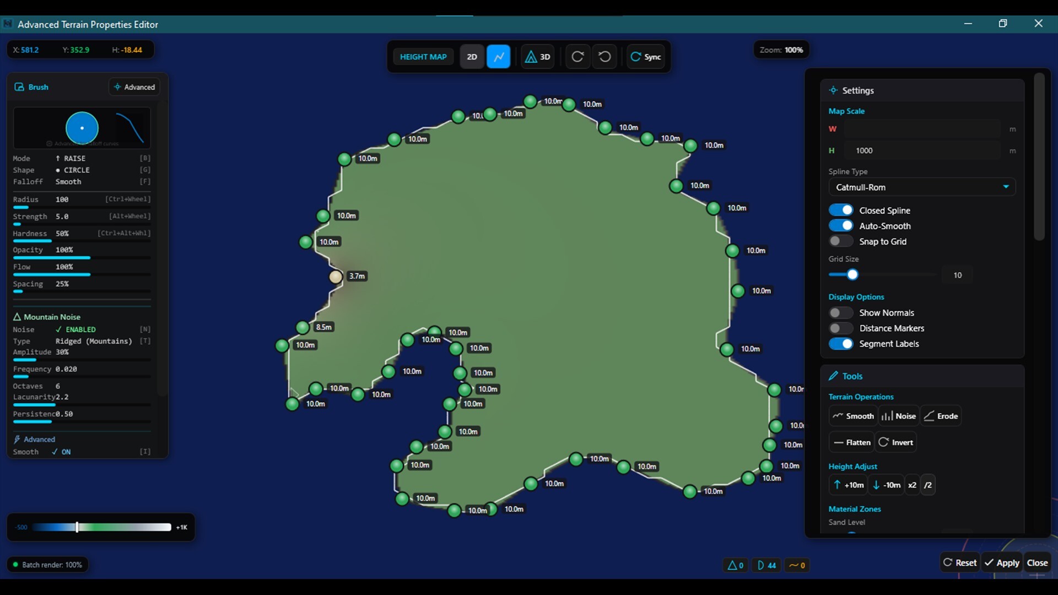Apply the Noise terrain operation
The image size is (1058, 595).
click(x=899, y=416)
